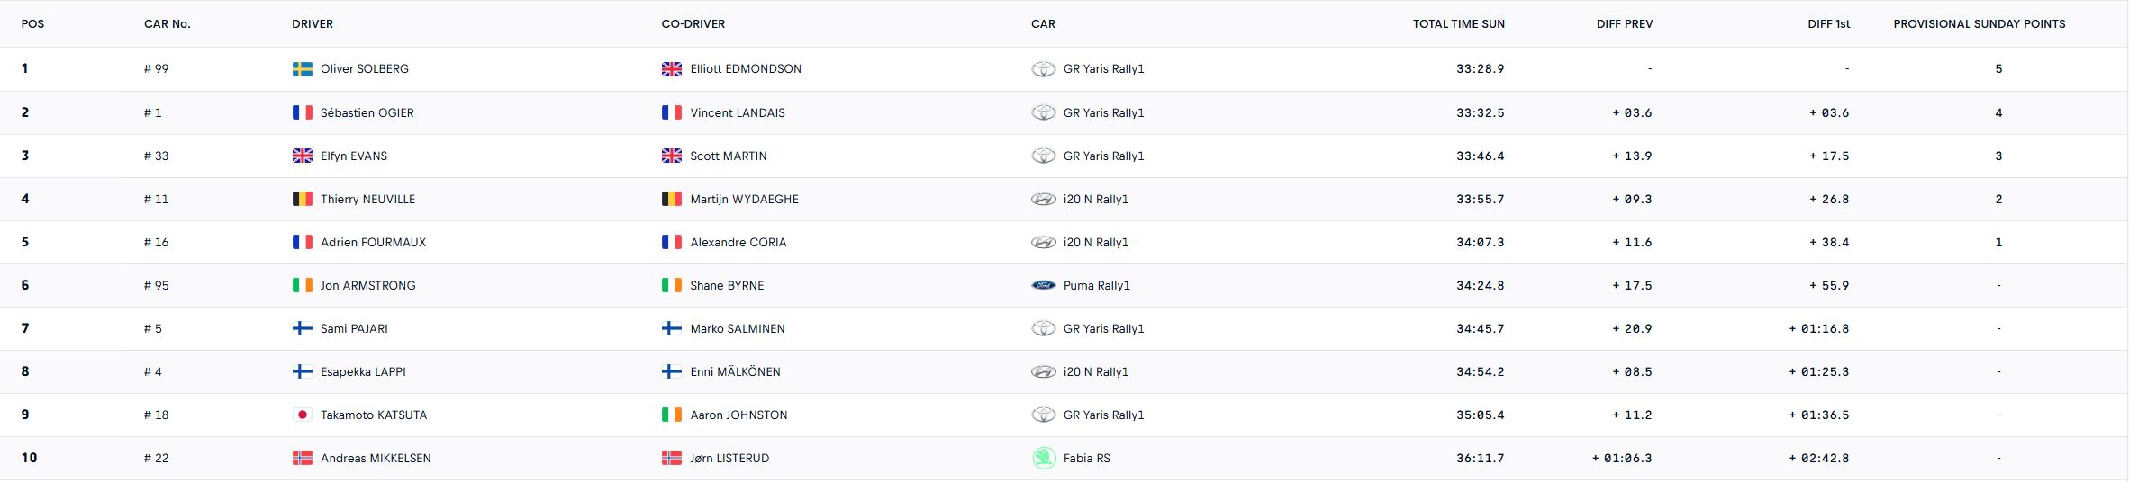Click the Irish flag beside Jon Armstrong
This screenshot has width=2129, height=482.
click(x=303, y=286)
